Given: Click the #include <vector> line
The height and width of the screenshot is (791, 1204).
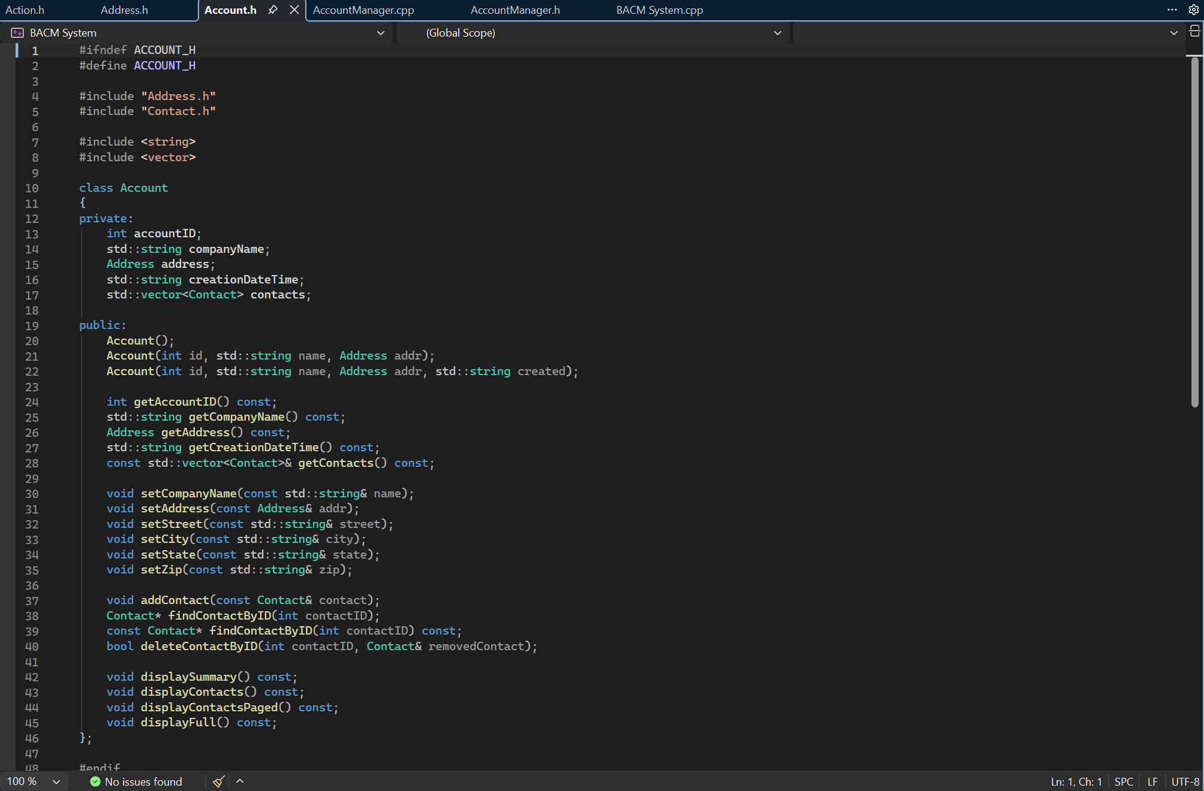Looking at the screenshot, I should [137, 157].
